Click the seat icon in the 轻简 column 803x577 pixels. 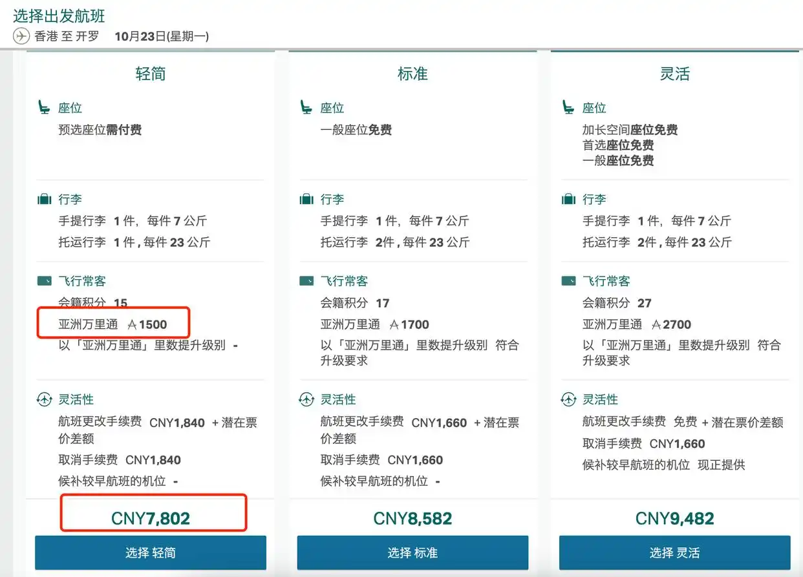point(45,107)
